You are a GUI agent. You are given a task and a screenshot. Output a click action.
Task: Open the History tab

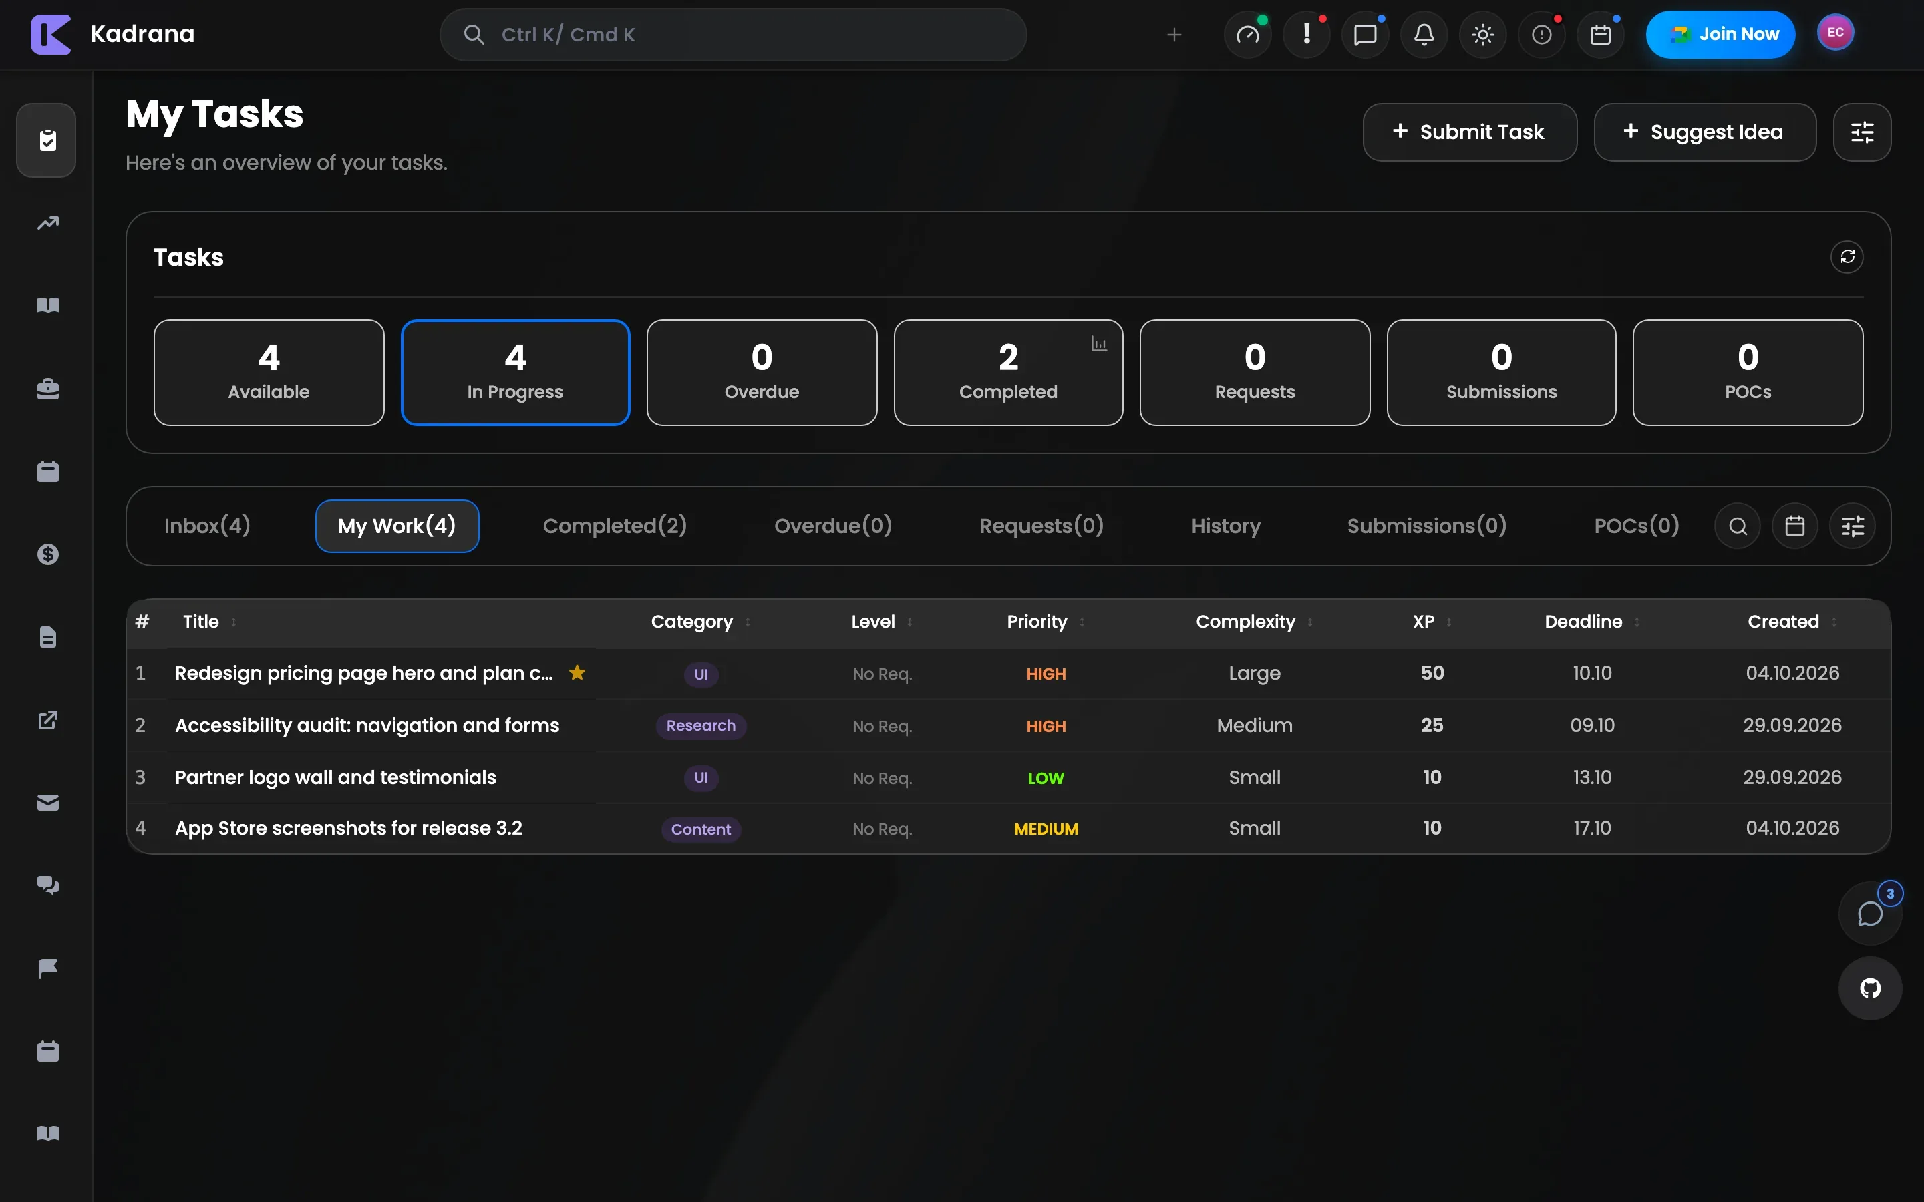pyautogui.click(x=1225, y=526)
